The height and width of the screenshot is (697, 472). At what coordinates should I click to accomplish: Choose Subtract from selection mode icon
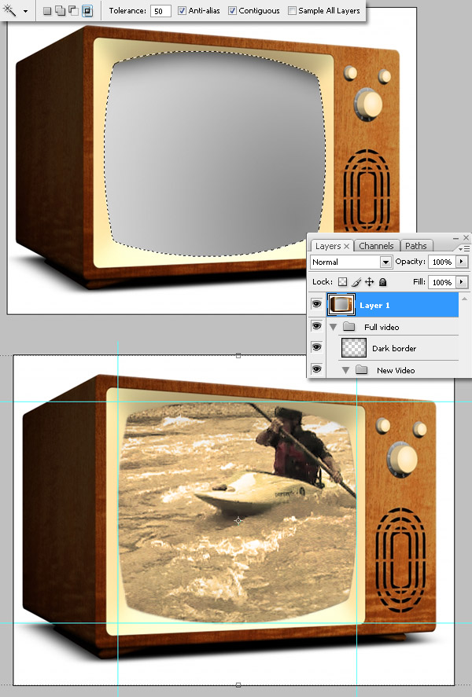pyautogui.click(x=73, y=11)
